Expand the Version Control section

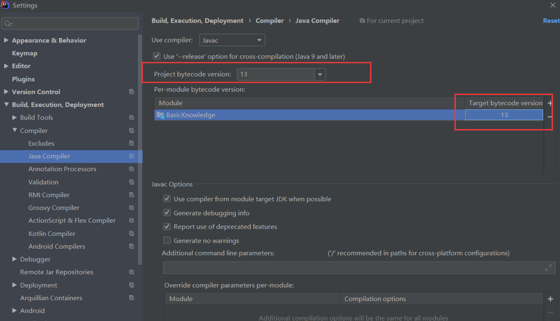pos(6,92)
